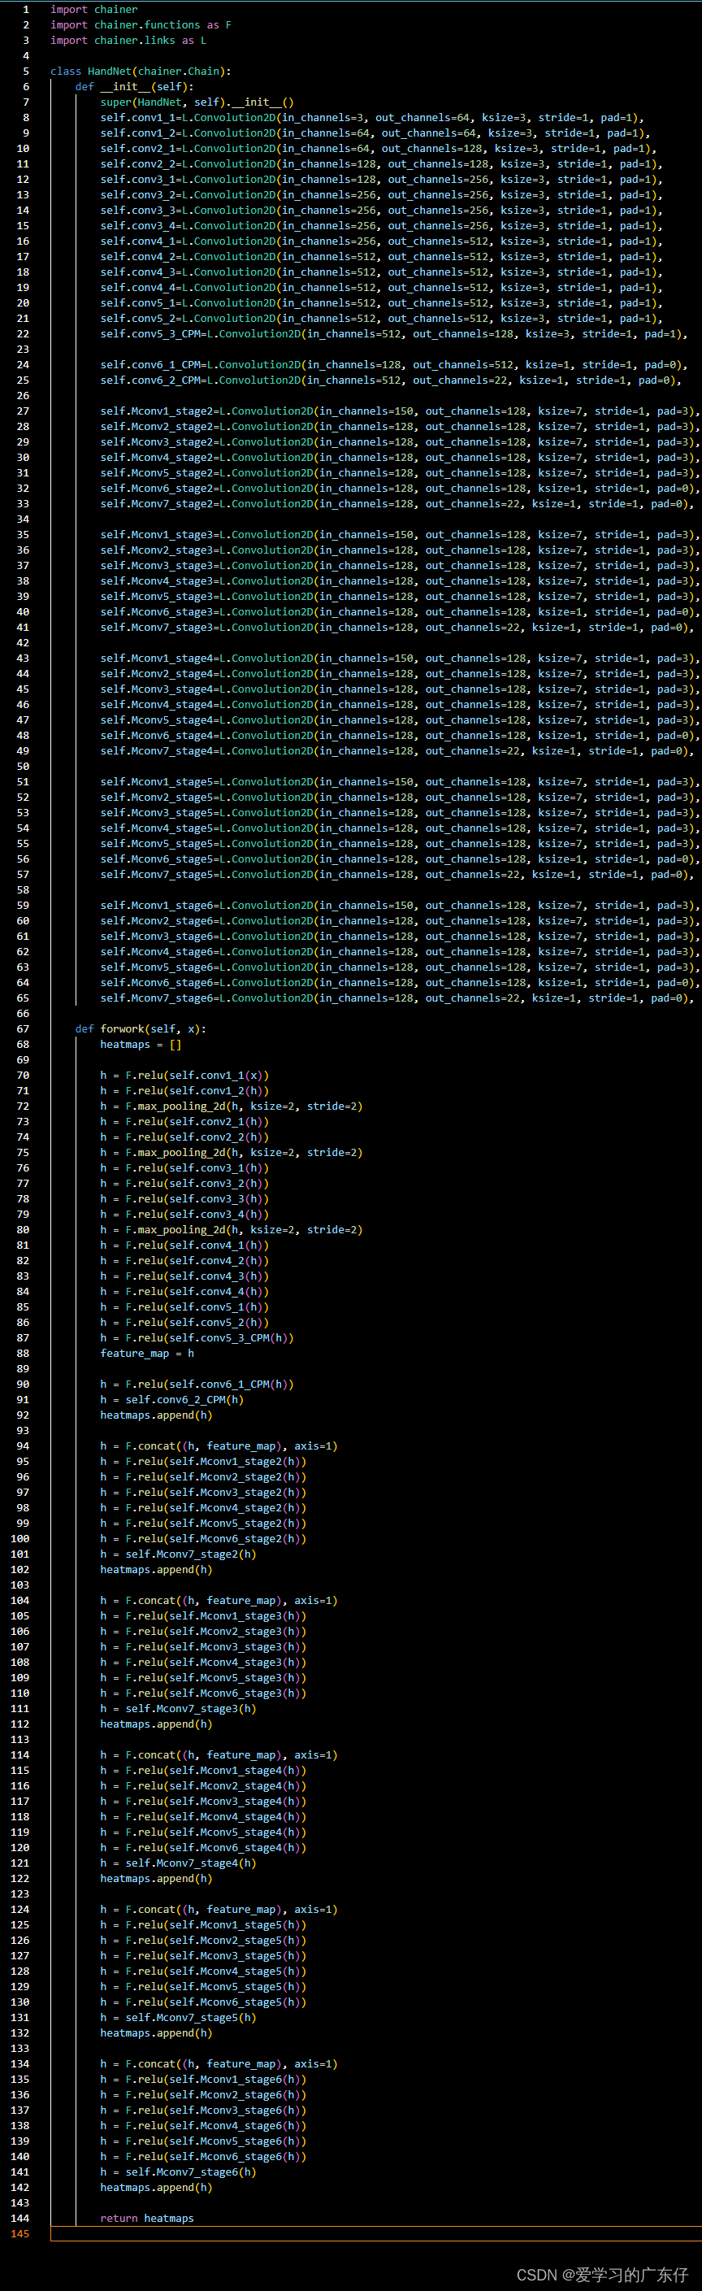Click 'h = self.Mconv7_stage2(h)' line
This screenshot has width=702, height=2291.
coord(178,1554)
